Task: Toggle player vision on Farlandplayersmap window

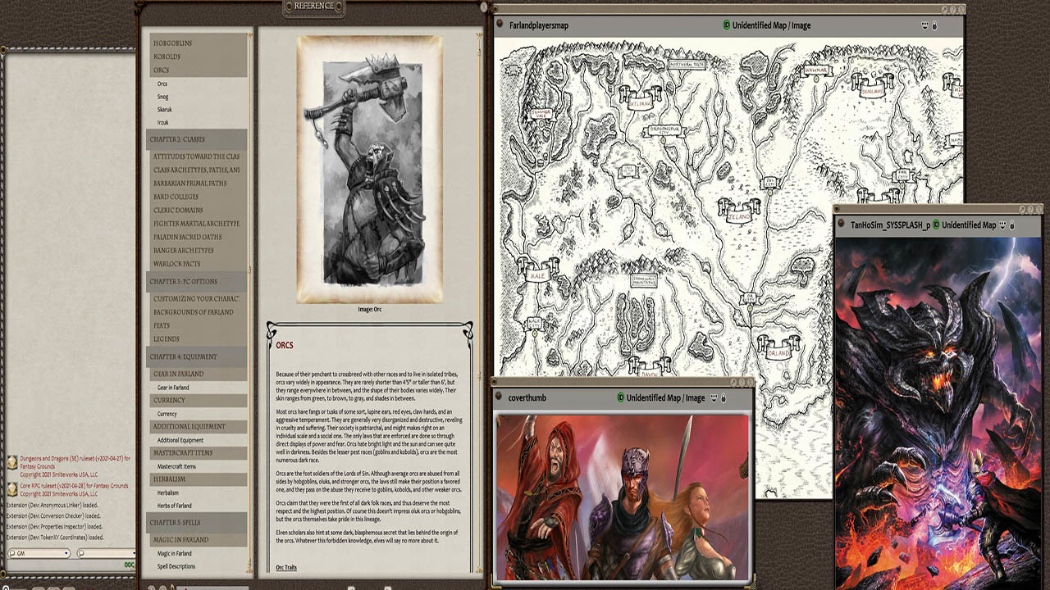Action: (924, 25)
